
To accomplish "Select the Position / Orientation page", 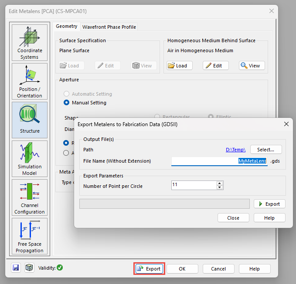I will coord(30,81).
